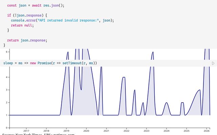Click the 2020 x-axis label
The height and width of the screenshot is (135, 217).
(86, 131)
